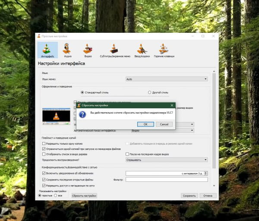
Task: Click the Настройки интерфейса heading
Action: point(61,63)
